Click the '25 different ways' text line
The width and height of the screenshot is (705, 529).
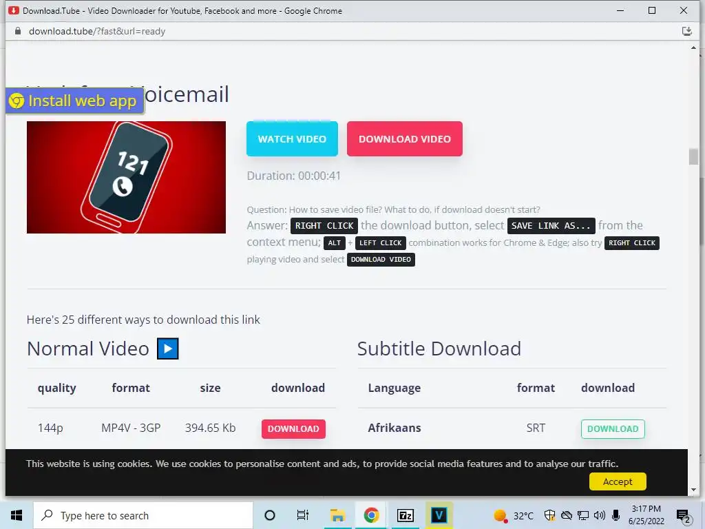pyautogui.click(x=143, y=320)
